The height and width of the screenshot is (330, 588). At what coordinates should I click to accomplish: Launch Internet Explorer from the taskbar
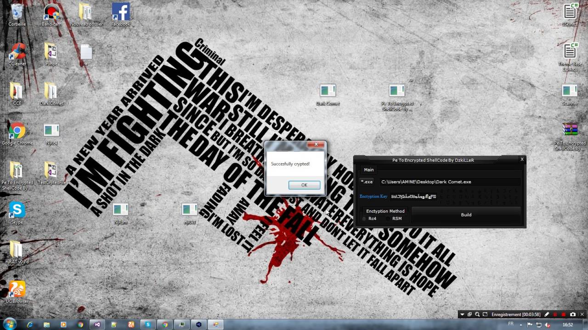click(30, 324)
